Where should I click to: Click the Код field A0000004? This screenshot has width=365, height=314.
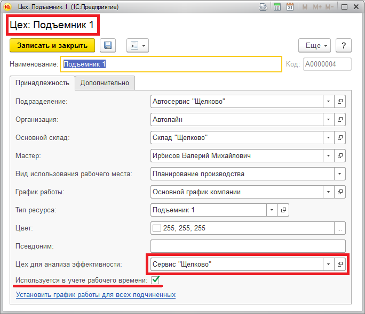(327, 64)
